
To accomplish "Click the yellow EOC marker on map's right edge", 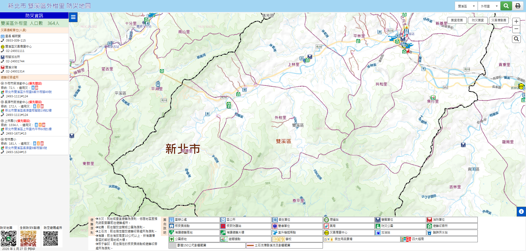I will click(521, 86).
